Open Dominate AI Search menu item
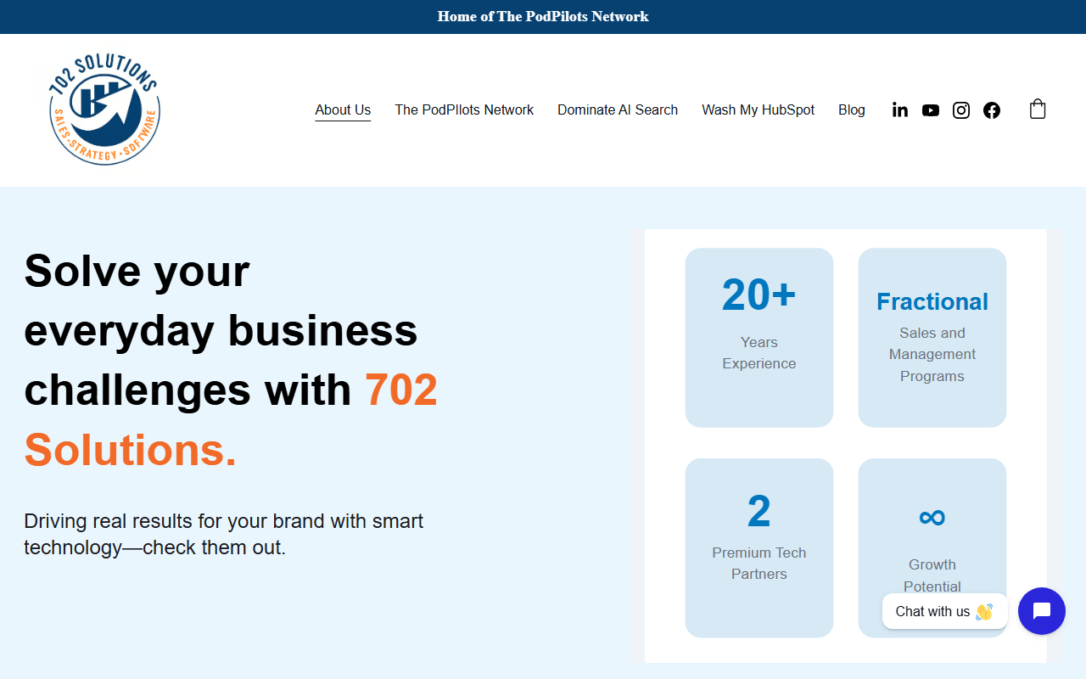The height and width of the screenshot is (679, 1086). 618,109
